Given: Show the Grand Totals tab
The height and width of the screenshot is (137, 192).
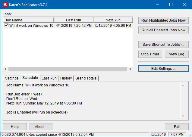Looking at the screenshot, I should tap(86, 78).
